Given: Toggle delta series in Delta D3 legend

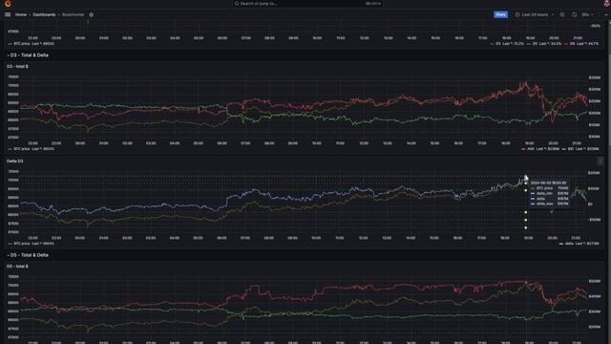Looking at the screenshot, I should pos(579,244).
